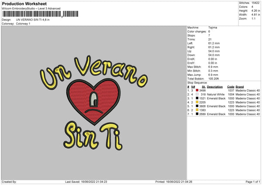Click the Created By label in footer
262x185 pixels.
click(x=9, y=182)
